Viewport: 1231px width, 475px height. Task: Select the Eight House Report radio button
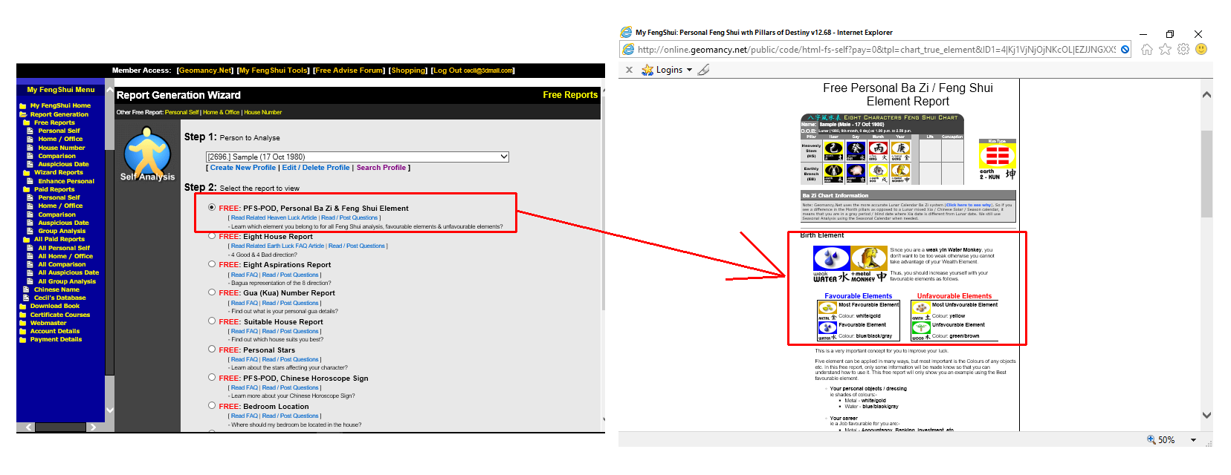[x=212, y=236]
